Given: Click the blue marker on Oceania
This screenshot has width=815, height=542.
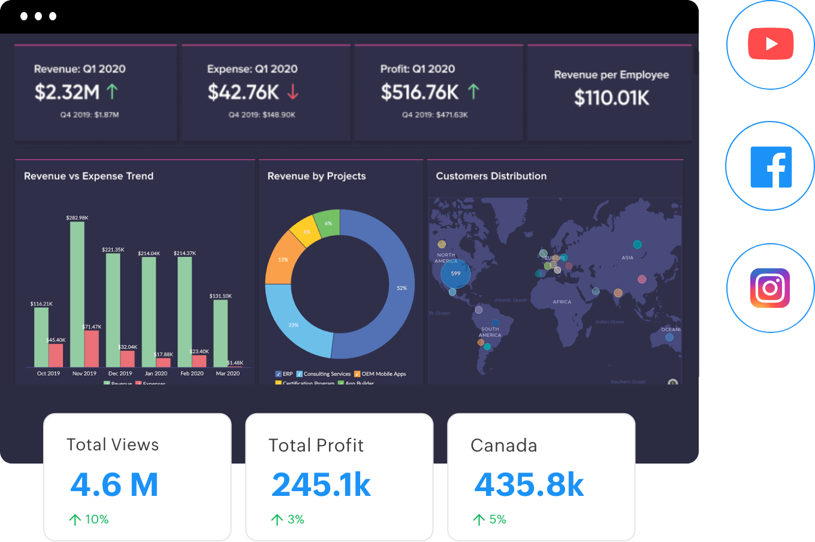Looking at the screenshot, I should tap(669, 337).
